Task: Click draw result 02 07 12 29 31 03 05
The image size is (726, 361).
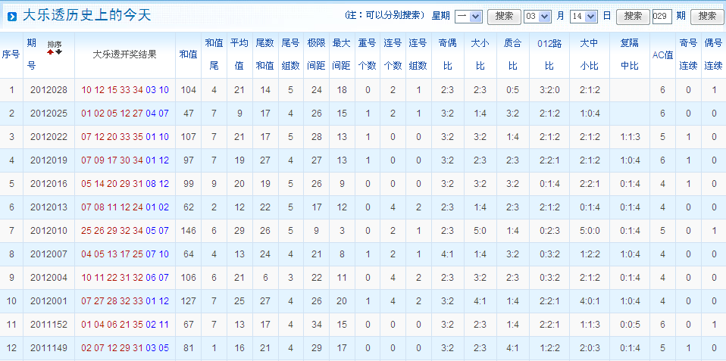Action: [125, 348]
